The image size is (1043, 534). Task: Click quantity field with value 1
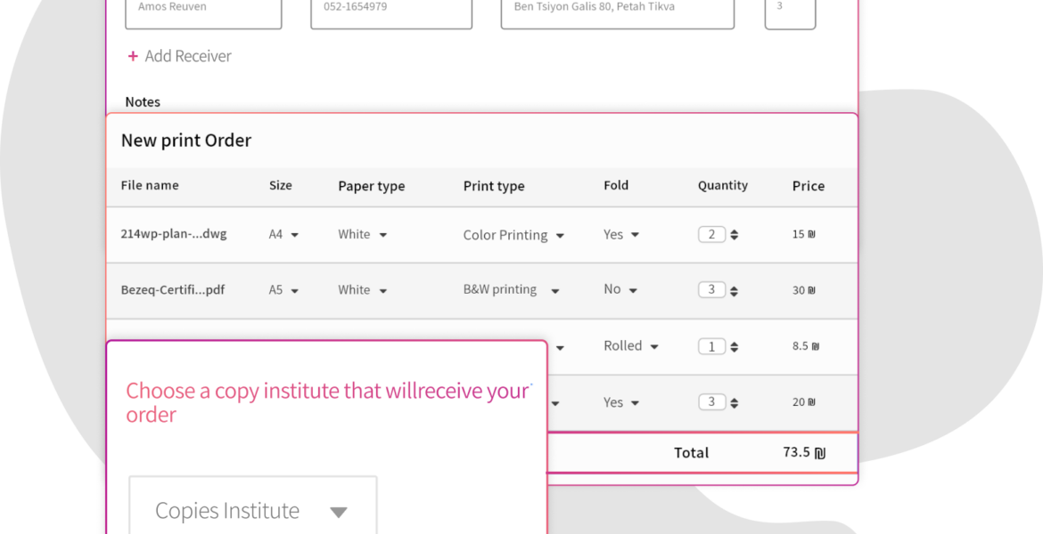[x=711, y=347]
